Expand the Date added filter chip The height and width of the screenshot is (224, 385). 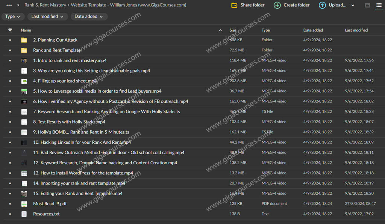pos(89,17)
